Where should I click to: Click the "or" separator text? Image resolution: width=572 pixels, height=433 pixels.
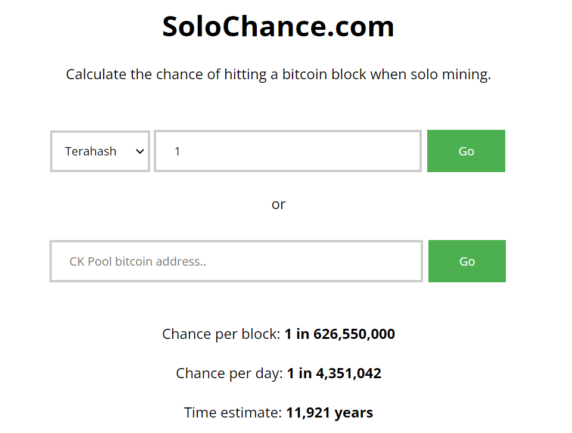coord(278,204)
